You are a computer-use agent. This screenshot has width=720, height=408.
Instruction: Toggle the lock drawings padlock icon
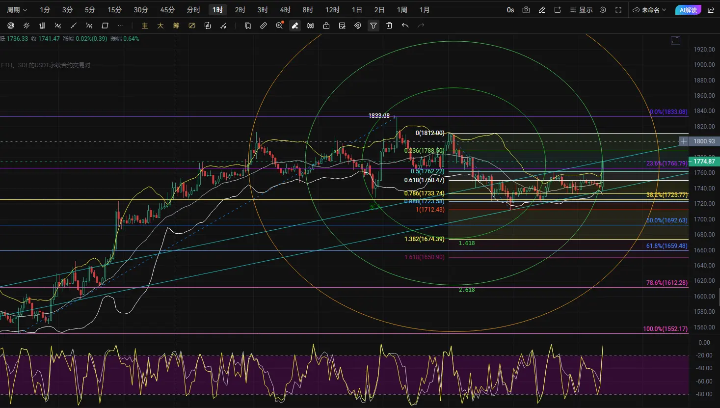click(x=326, y=26)
